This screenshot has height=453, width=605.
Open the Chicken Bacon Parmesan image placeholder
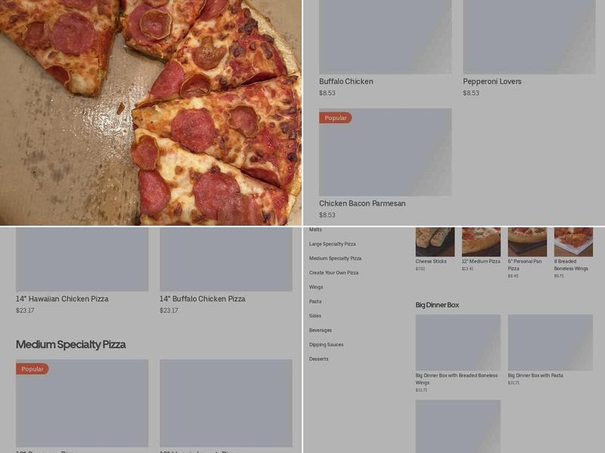(385, 153)
